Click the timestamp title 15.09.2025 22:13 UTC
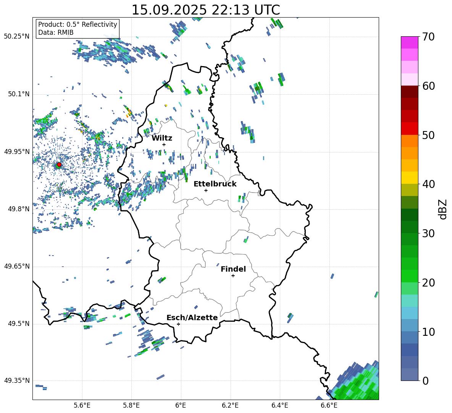The image size is (452, 413). [205, 10]
